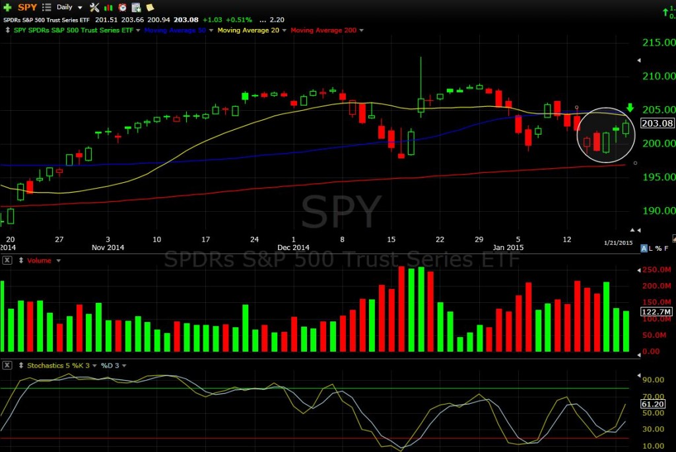Open the Daily timeframe dropdown
676x452 pixels.
pyautogui.click(x=69, y=7)
